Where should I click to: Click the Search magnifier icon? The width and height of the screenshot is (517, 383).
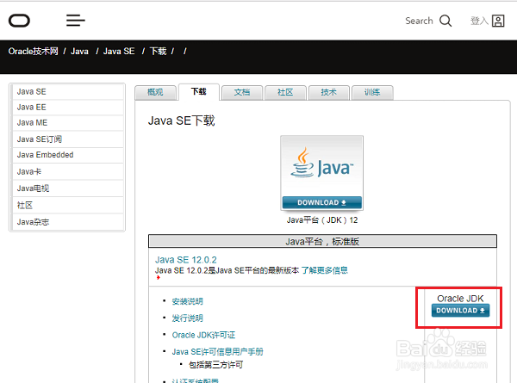[x=445, y=21]
